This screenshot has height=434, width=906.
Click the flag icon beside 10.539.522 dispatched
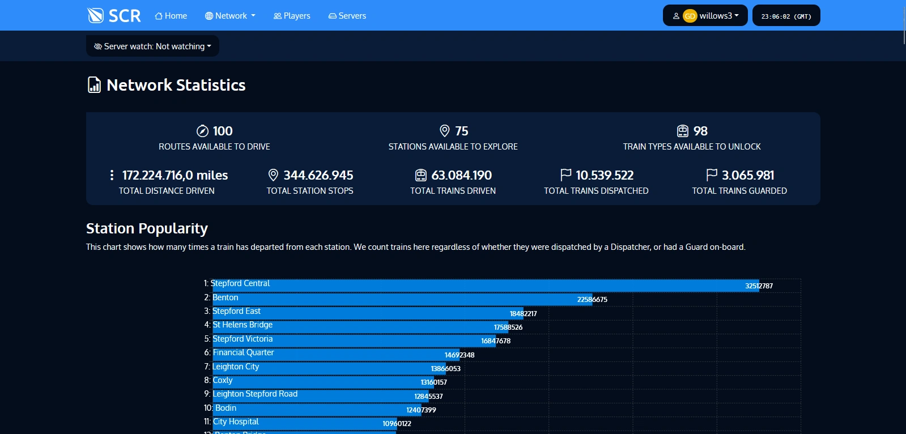pyautogui.click(x=565, y=175)
